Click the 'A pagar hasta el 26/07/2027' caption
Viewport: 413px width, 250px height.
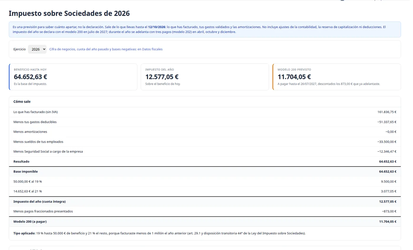click(329, 84)
